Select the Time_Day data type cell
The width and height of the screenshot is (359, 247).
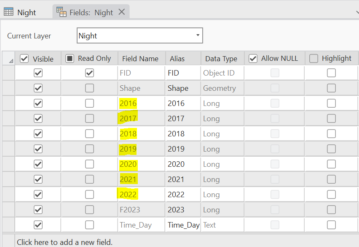[221, 225]
